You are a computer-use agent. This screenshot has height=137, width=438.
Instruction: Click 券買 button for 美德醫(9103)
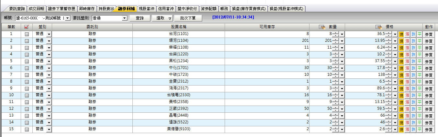429,130
